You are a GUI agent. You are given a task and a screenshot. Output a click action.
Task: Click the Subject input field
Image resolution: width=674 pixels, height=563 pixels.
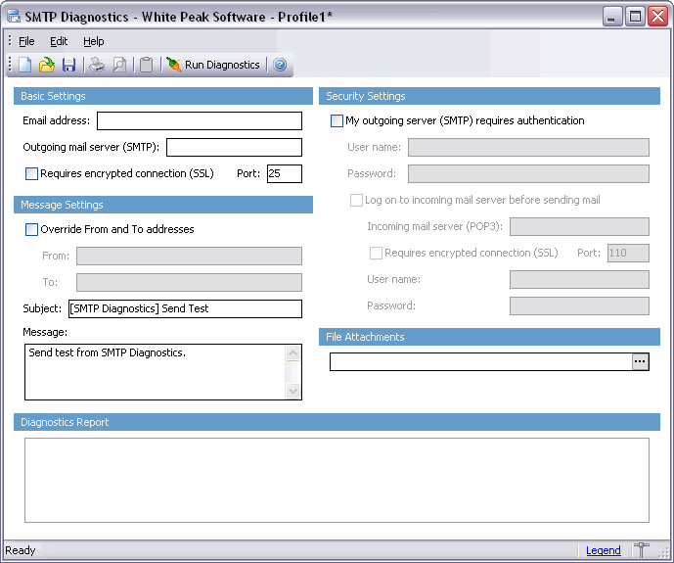click(x=185, y=308)
